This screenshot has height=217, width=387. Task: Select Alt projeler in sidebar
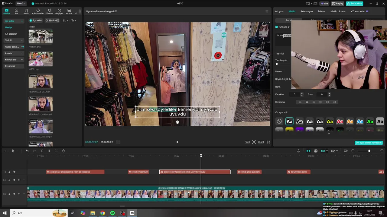click(x=11, y=34)
